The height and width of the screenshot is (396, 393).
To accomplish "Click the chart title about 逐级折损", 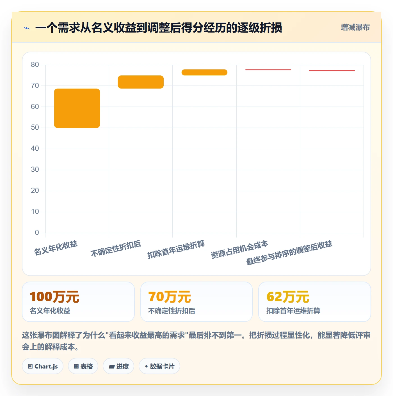I will coord(158,28).
